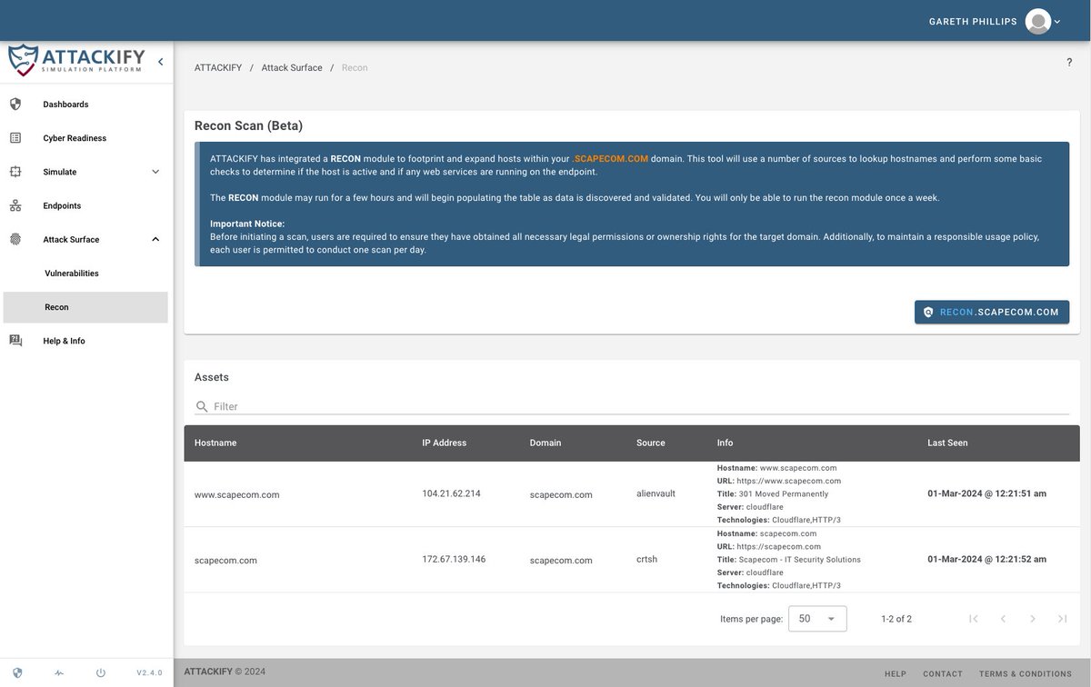Click the V2.4.0 version label
This screenshot has width=1091, height=687.
[149, 673]
